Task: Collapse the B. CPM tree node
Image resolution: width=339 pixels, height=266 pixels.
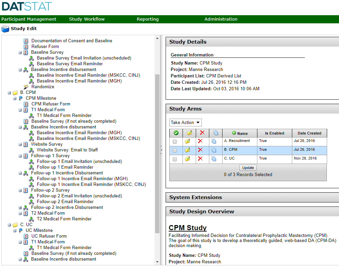Action: click(9, 93)
